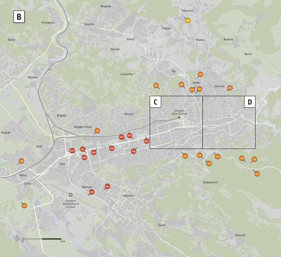Select orange marker 127 in the east
Screen dimensions: 281x257
click(257, 174)
